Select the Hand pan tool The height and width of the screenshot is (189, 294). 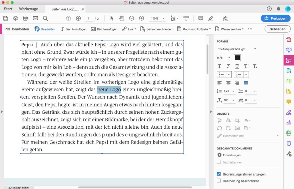(x=122, y=18)
